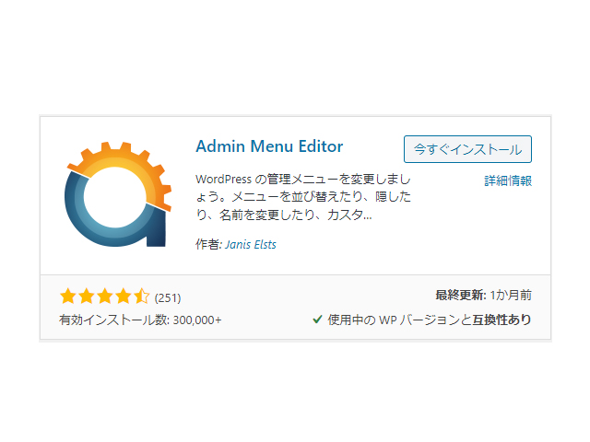Image resolution: width=590 pixels, height=442 pixels.
Task: Click the second rating star
Action: 87,297
